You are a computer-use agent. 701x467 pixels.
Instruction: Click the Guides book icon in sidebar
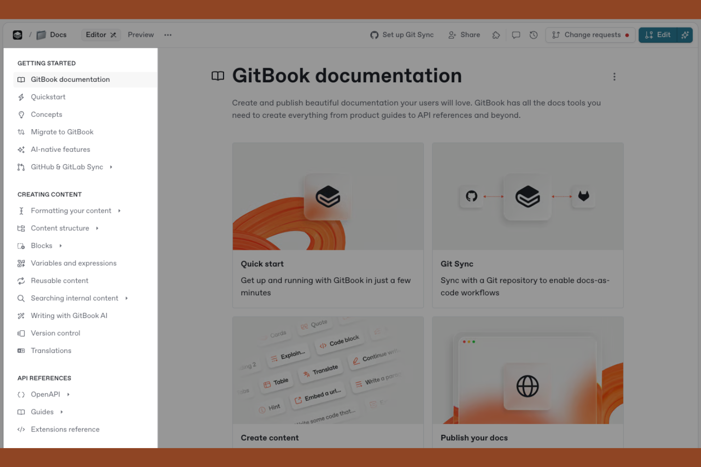coord(21,412)
